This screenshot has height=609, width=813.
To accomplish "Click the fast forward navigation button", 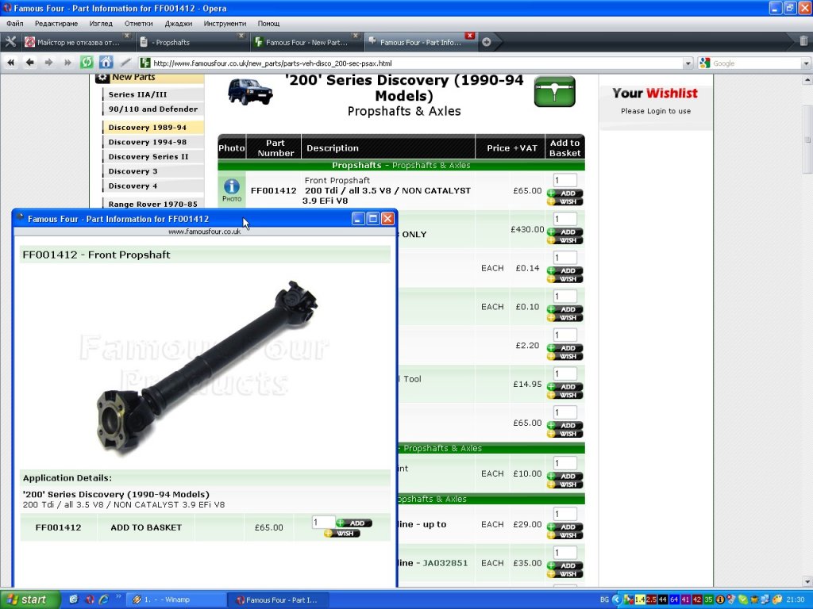I will click(x=67, y=63).
